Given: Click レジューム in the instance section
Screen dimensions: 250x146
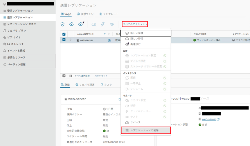Looking at the screenshot, I should [146, 89].
